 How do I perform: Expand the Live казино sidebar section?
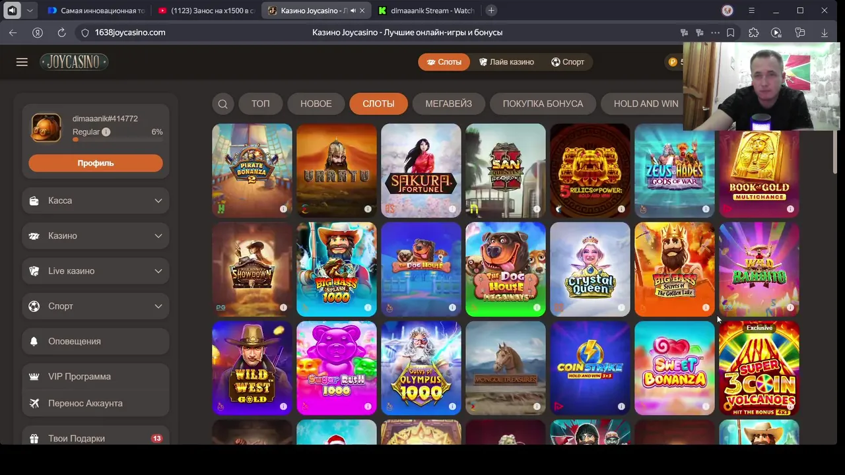(96, 271)
